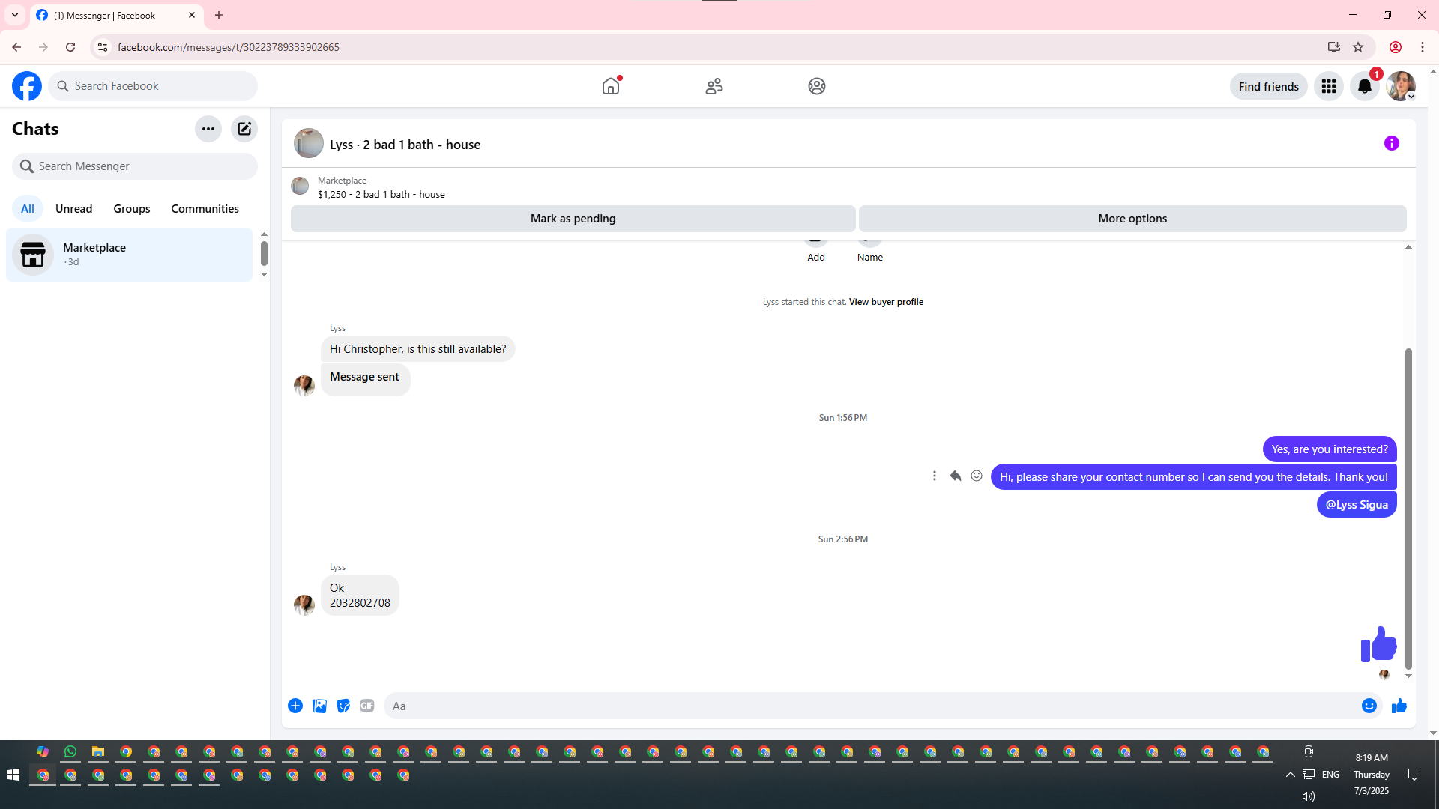Click the conversation vertical scrollbar
This screenshot has width=1439, height=809.
point(1408,509)
